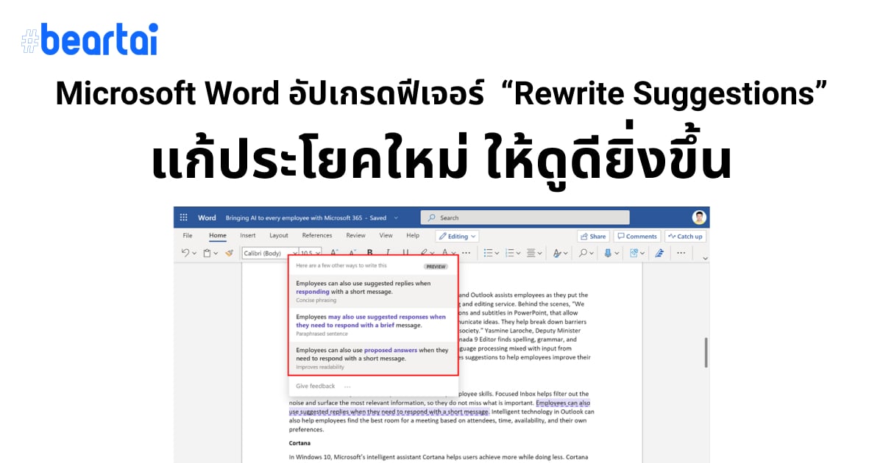883x463 pixels.
Task: Expand the Paste dropdown arrow
Action: pyautogui.click(x=216, y=254)
